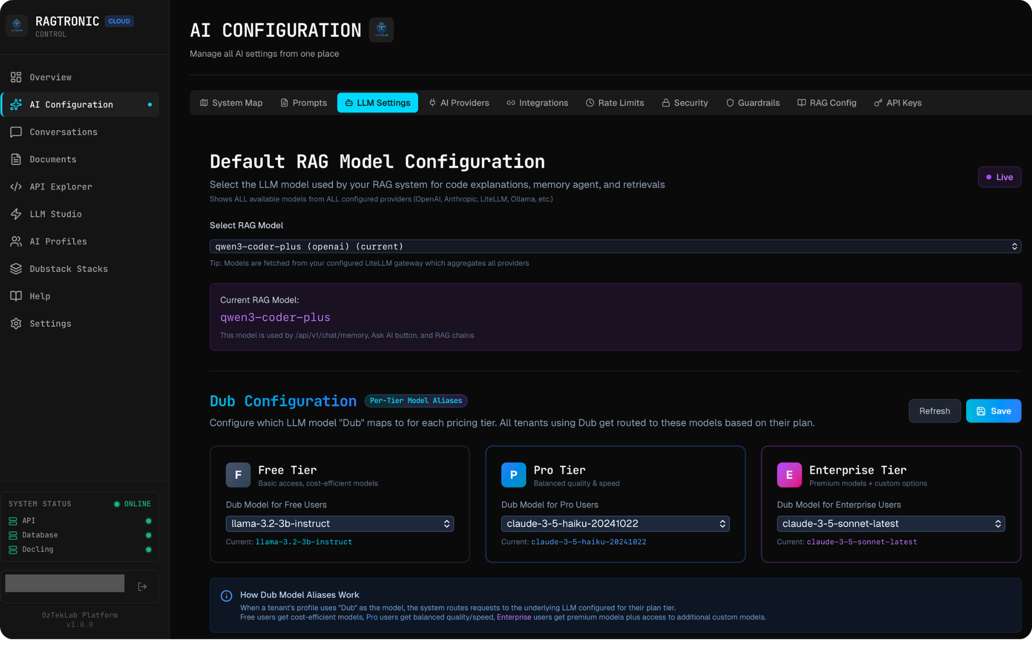The height and width of the screenshot is (648, 1032).
Task: Open the Dub Model for Free Users dropdown
Action: pos(339,523)
